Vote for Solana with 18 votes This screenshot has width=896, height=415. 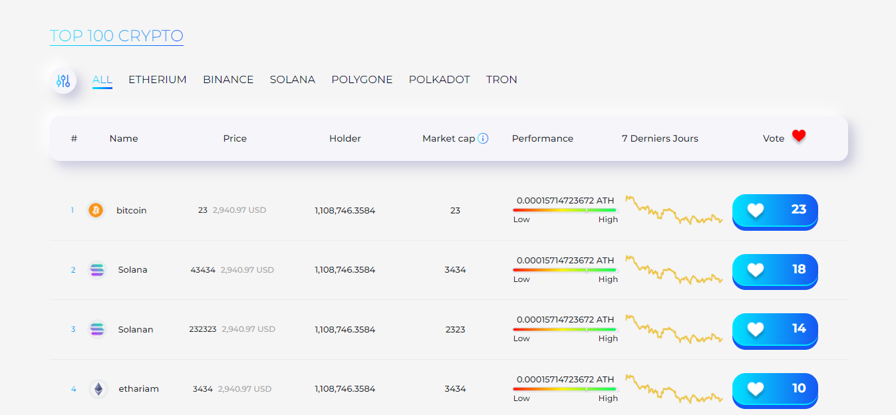click(x=774, y=269)
